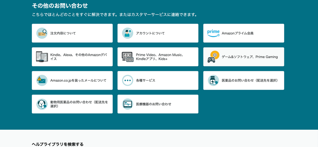Open 医薬品のお問い合わせ（配送先を選択） text

coord(251,81)
